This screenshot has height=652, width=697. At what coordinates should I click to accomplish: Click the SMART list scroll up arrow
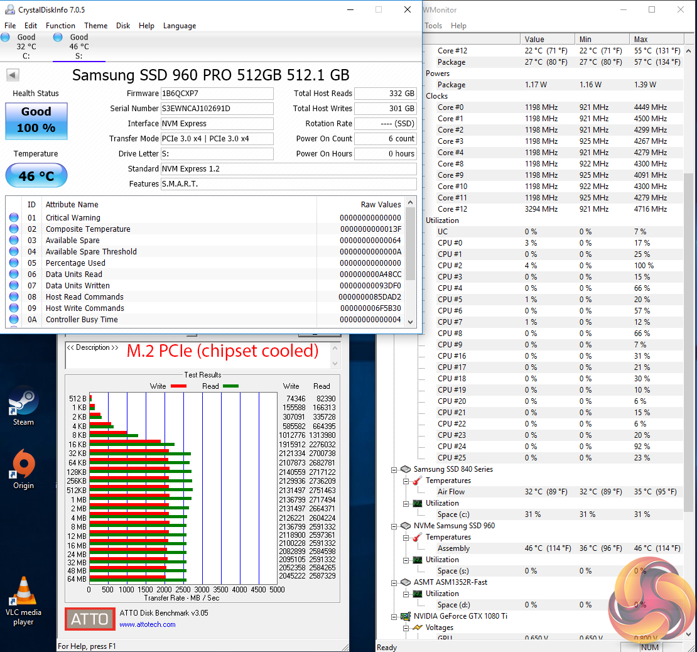410,202
